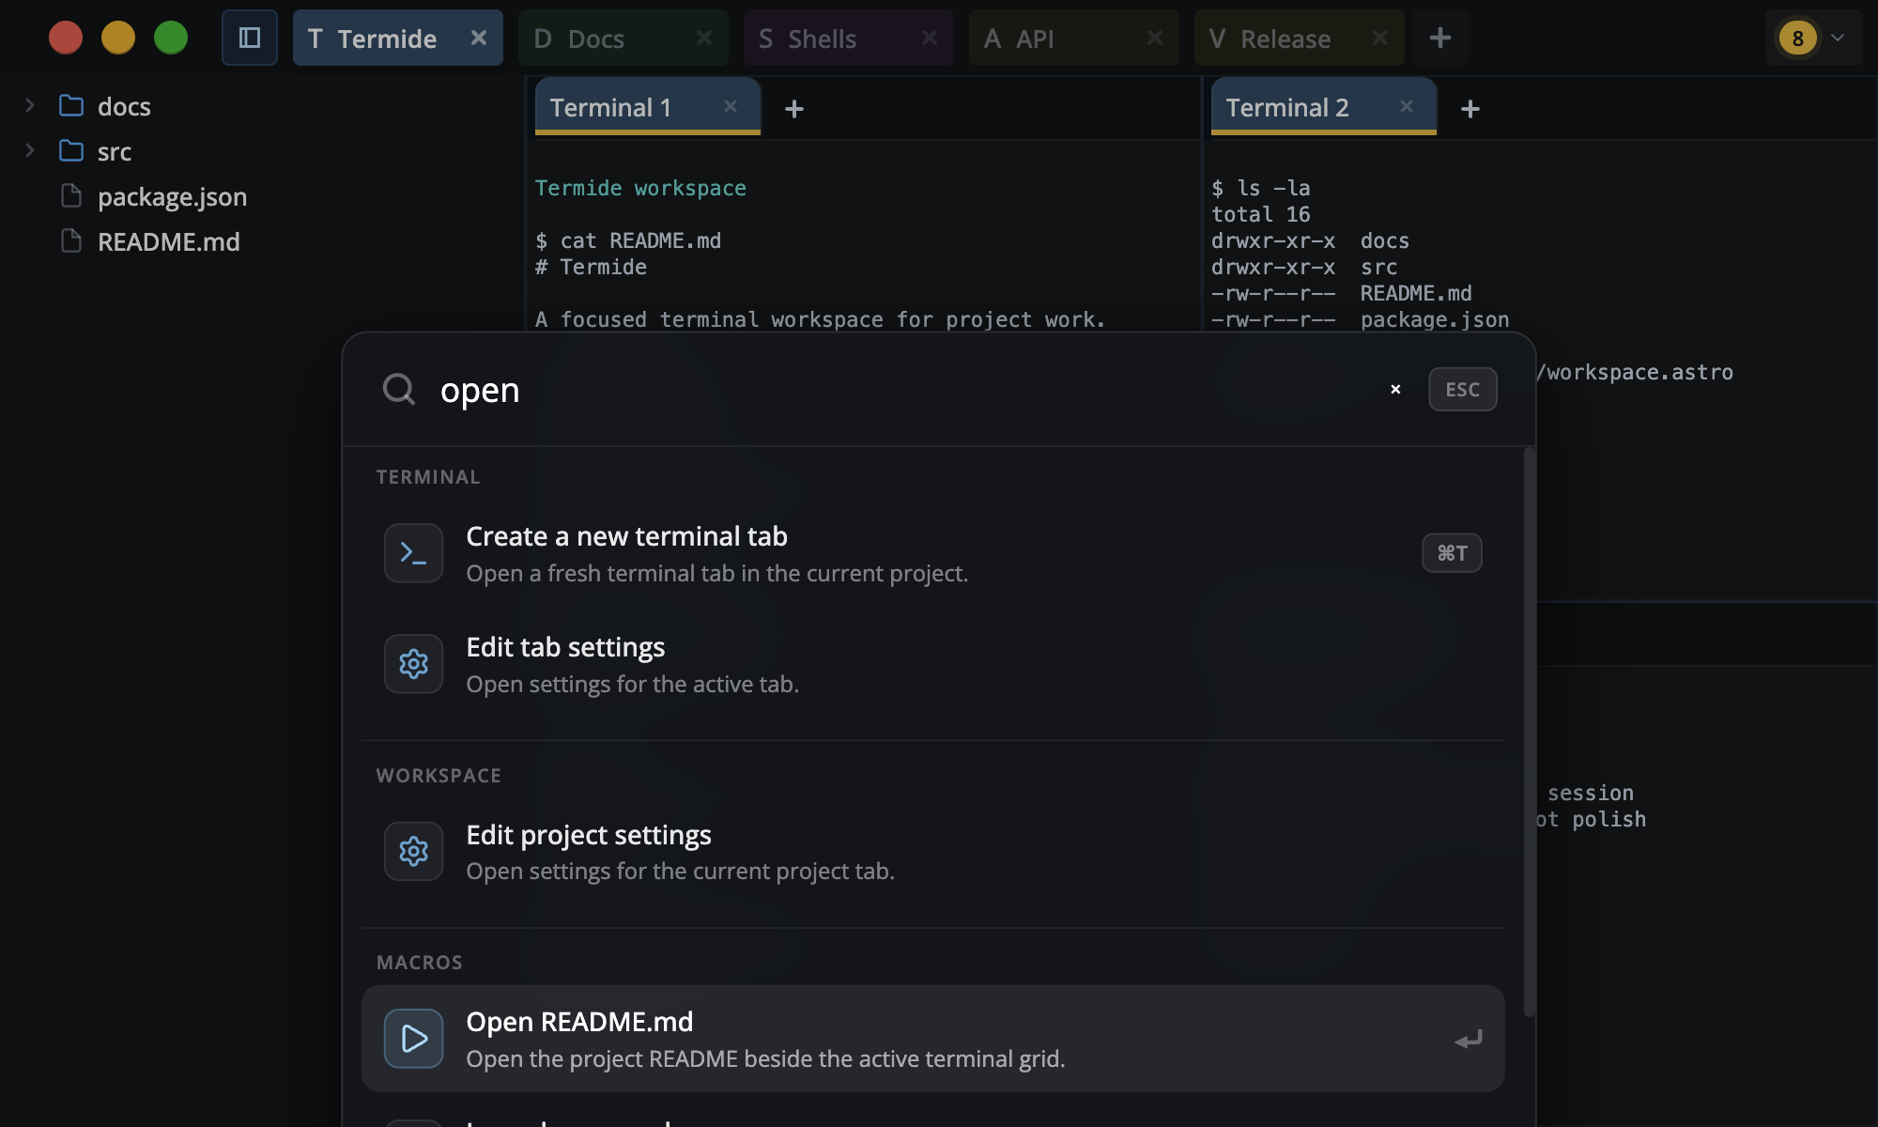This screenshot has height=1127, width=1878.
Task: Add a new project tab
Action: pyautogui.click(x=1440, y=38)
